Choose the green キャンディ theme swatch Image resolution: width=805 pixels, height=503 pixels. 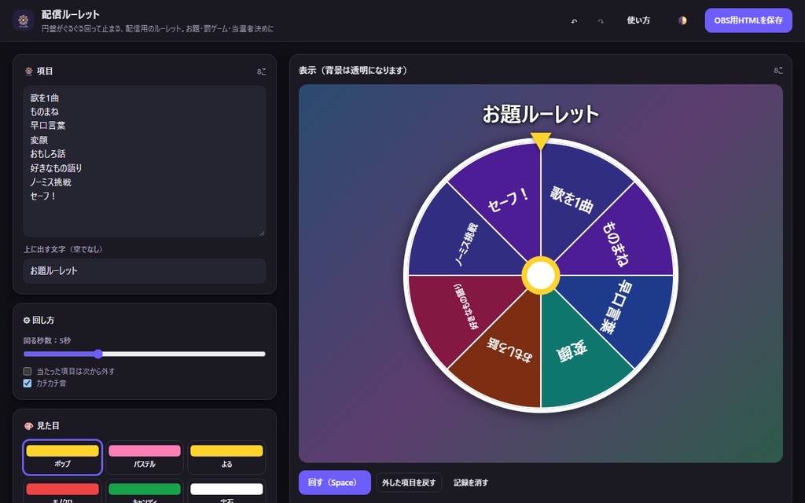[145, 489]
